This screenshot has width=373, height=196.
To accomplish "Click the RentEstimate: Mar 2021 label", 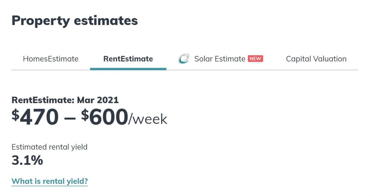I will pyautogui.click(x=65, y=100).
